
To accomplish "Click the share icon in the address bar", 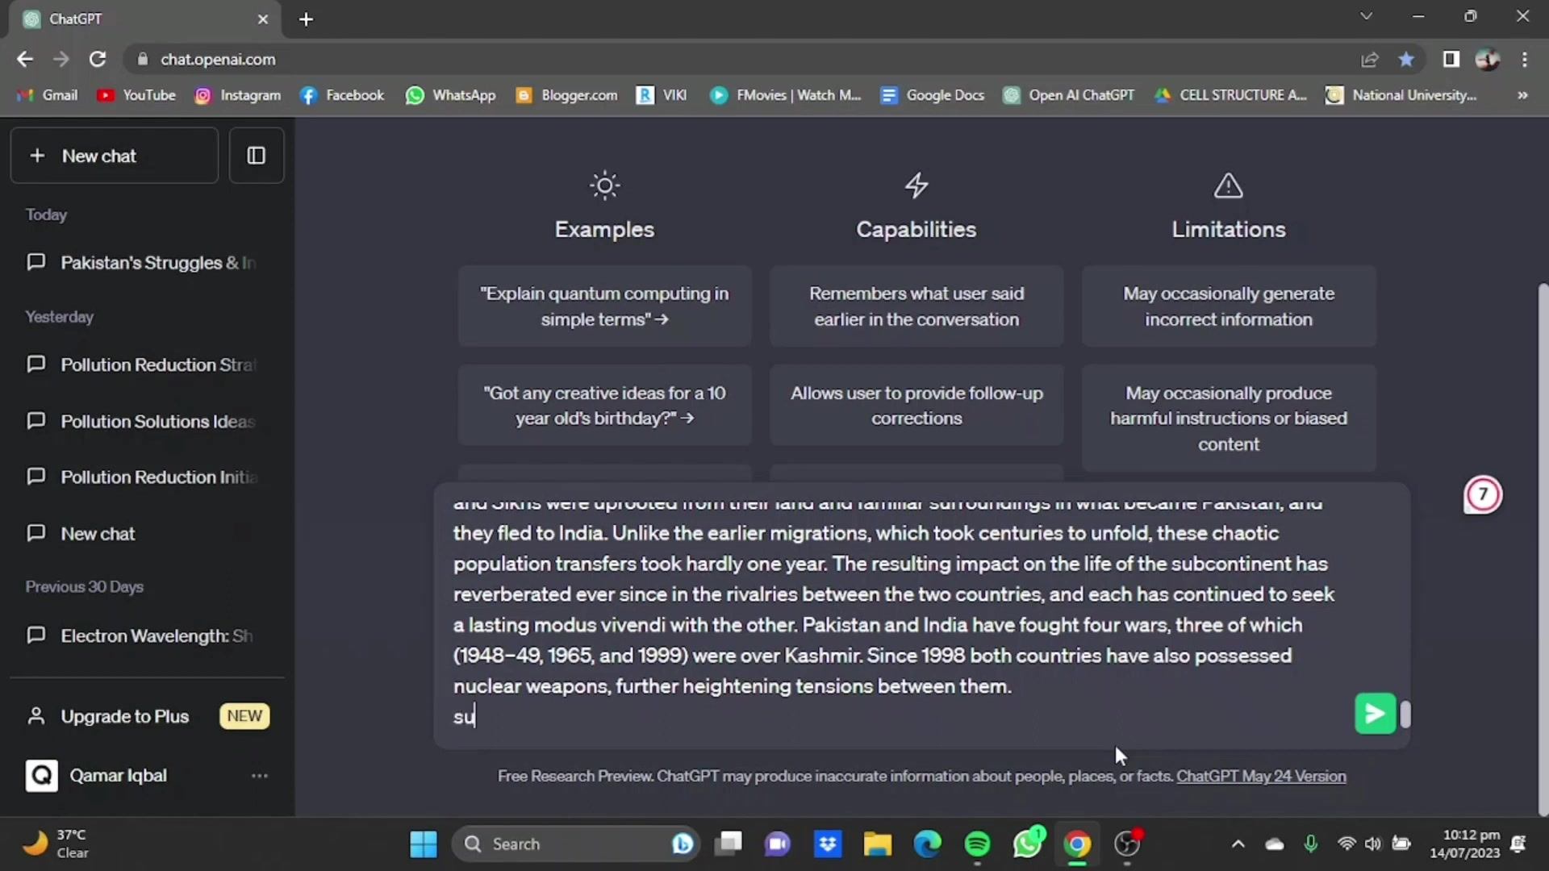I will (1370, 59).
